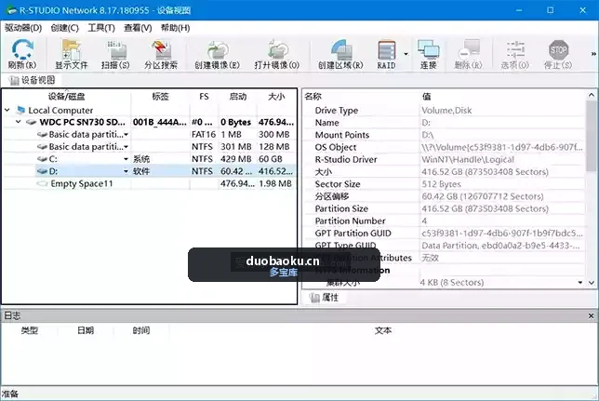Switch to Device View (设备视图) tab
599x401 pixels.
click(33, 80)
